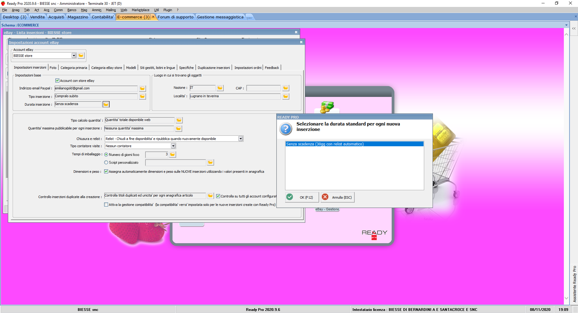
Task: Open the Impostazioni ordini tab
Action: click(248, 68)
